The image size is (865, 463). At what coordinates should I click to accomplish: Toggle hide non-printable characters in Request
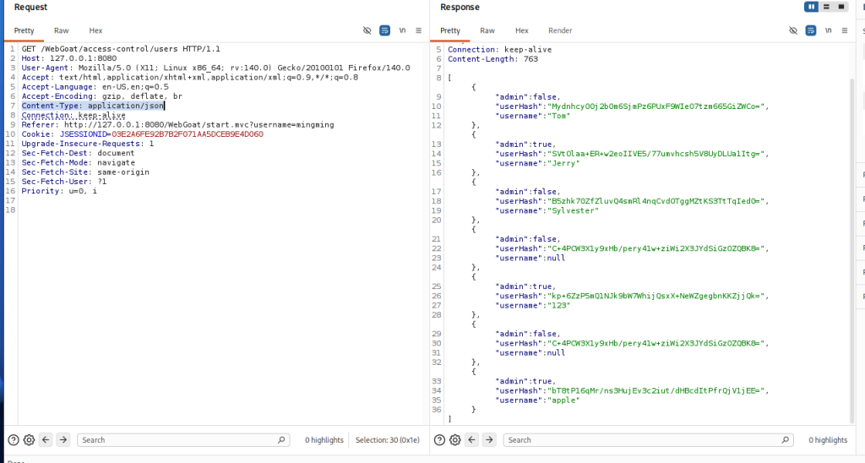[367, 30]
